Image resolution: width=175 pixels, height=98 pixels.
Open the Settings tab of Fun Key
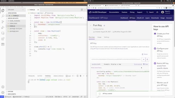(106, 37)
